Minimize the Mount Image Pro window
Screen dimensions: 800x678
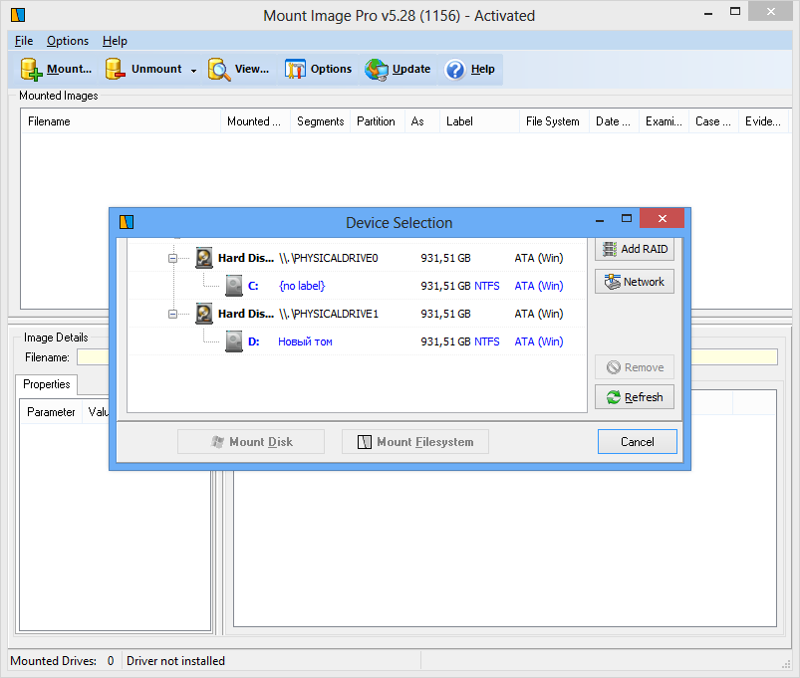point(708,13)
